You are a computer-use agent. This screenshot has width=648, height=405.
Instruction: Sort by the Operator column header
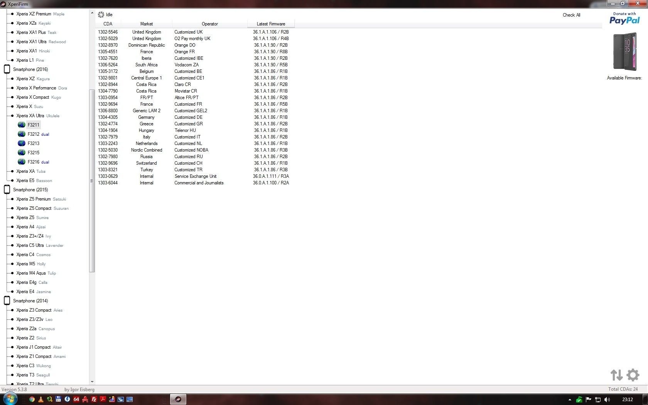pos(210,24)
